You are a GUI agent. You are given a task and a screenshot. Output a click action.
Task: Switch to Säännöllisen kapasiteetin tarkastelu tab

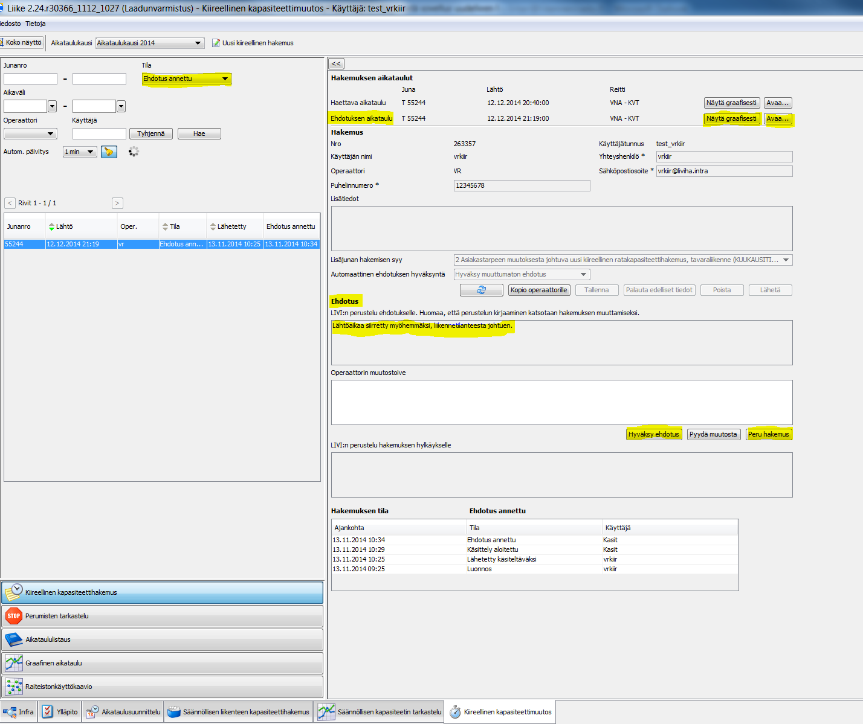click(x=379, y=712)
